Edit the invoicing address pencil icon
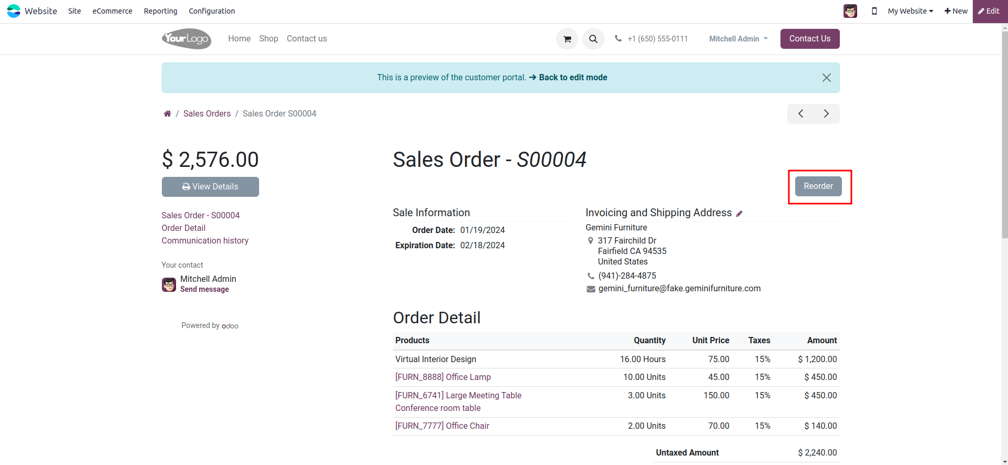This screenshot has height=465, width=1008. pos(739,214)
